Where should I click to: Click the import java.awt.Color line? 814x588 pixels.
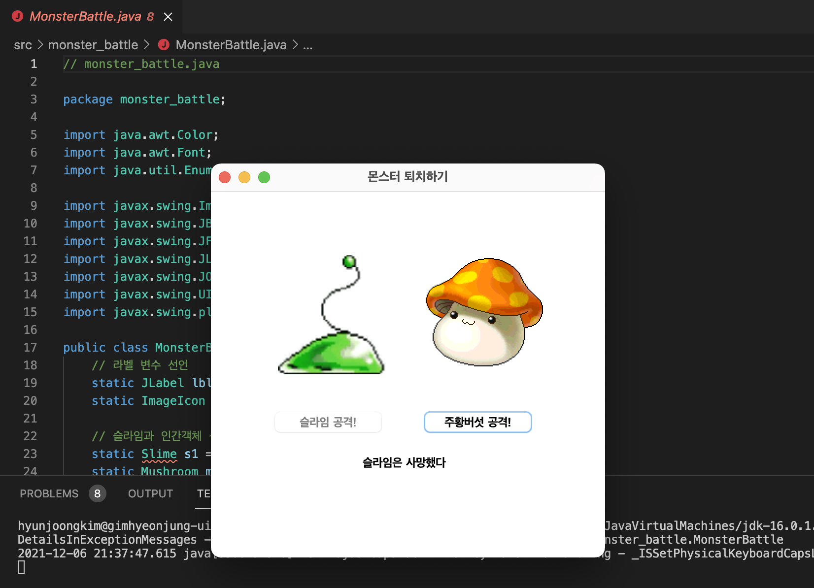pos(141,135)
